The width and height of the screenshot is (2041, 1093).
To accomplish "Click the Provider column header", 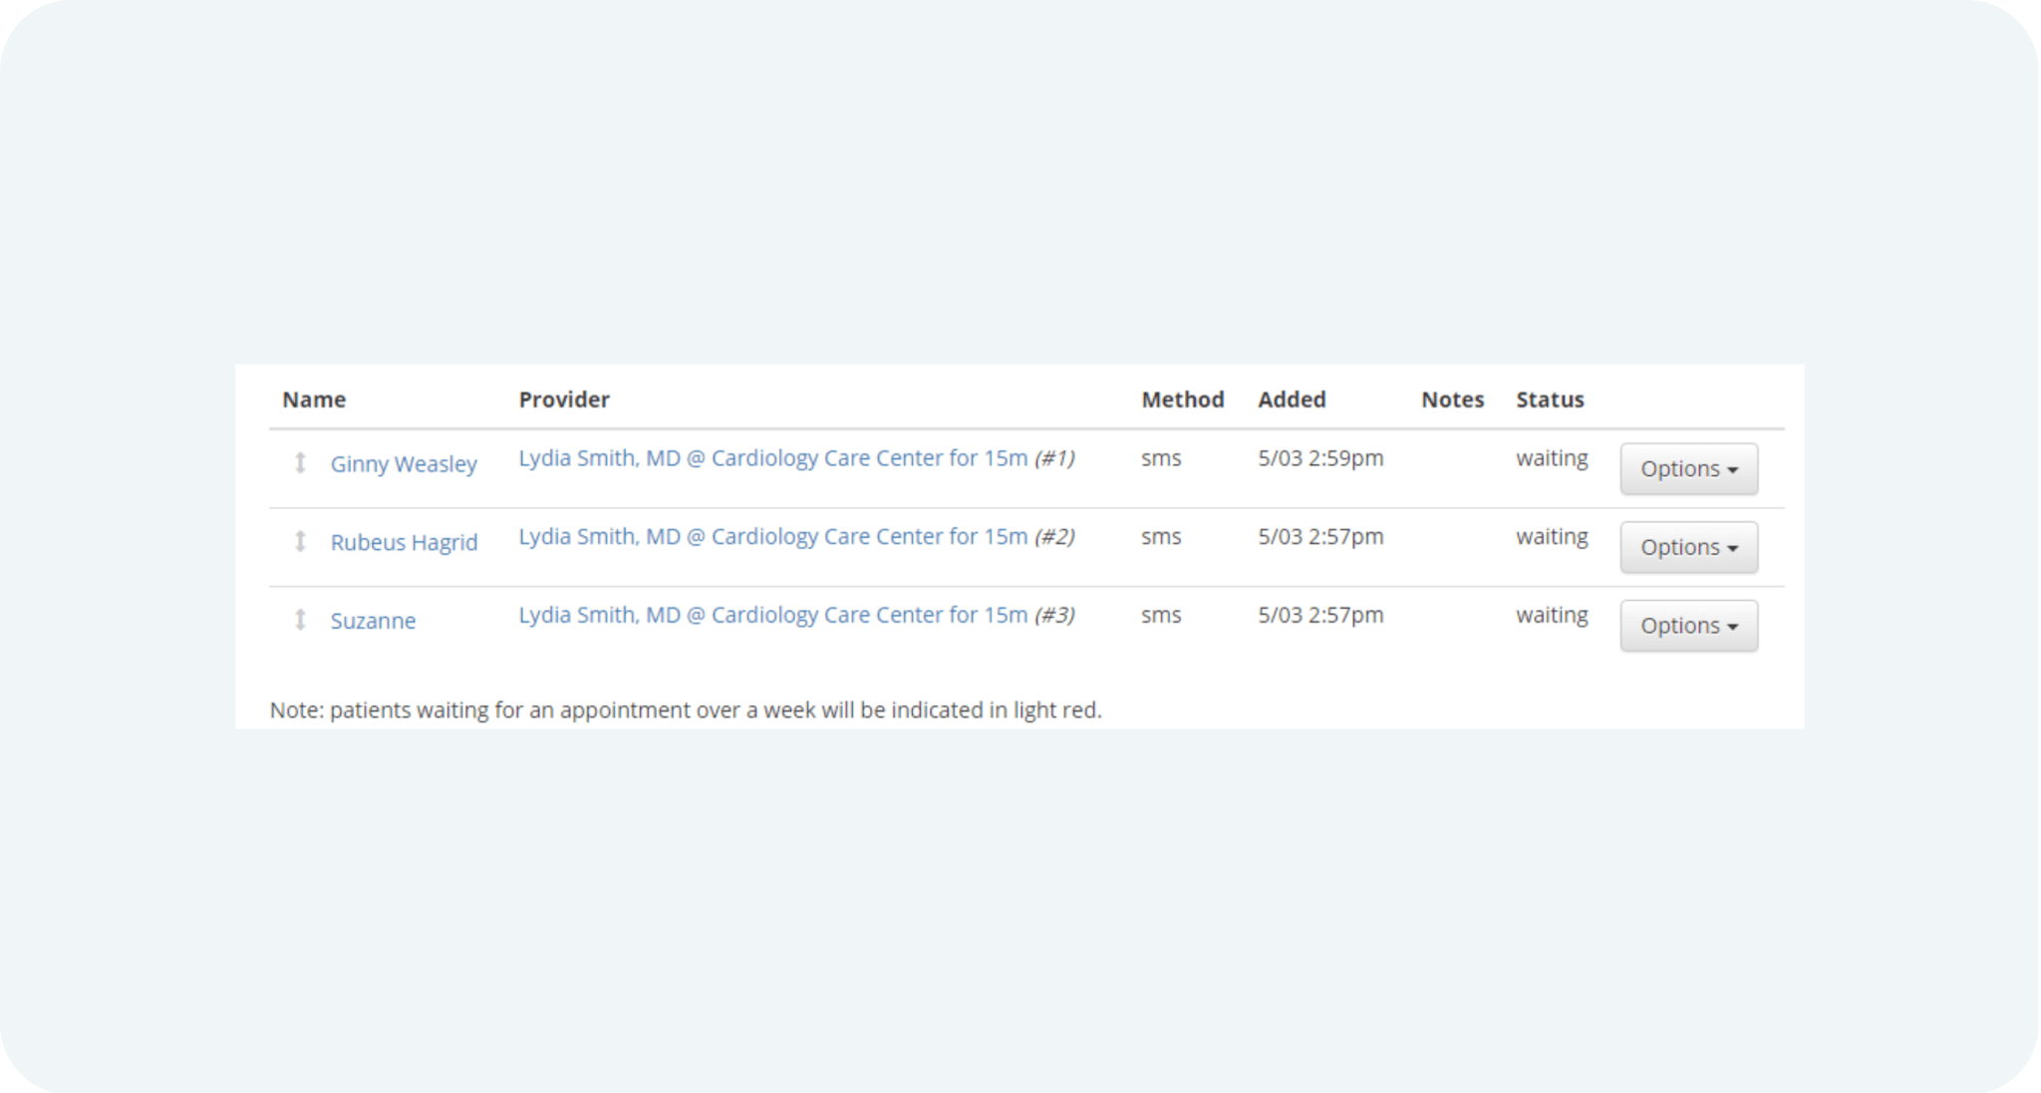I will click(564, 400).
